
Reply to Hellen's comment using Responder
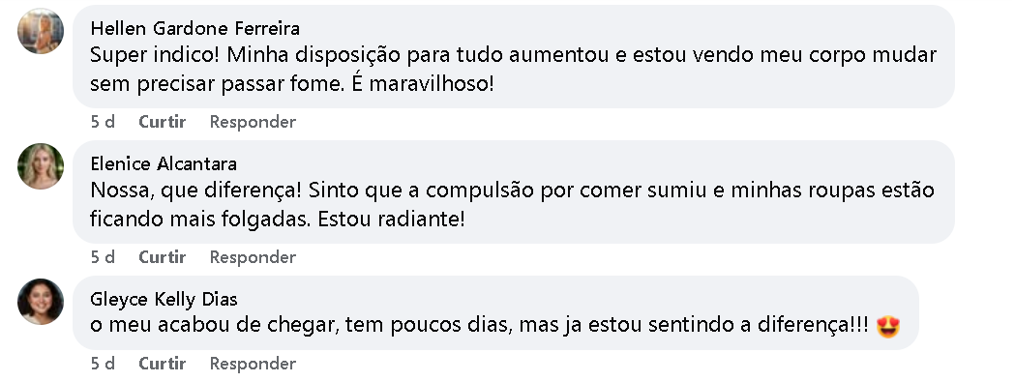(x=254, y=122)
